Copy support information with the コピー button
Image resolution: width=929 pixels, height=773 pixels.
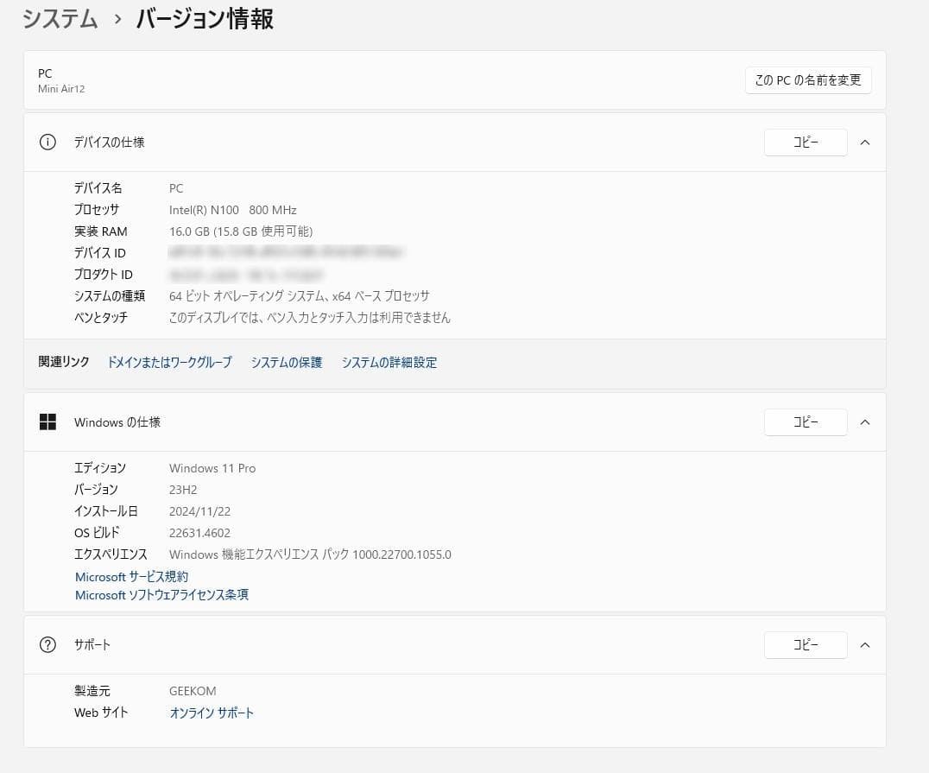point(805,645)
